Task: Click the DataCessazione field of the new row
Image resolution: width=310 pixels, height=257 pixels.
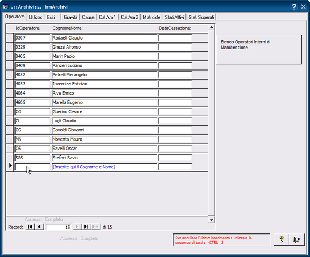Action: click(x=175, y=167)
